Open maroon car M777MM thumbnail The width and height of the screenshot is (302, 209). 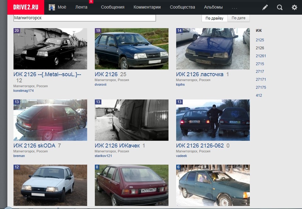click(x=131, y=185)
